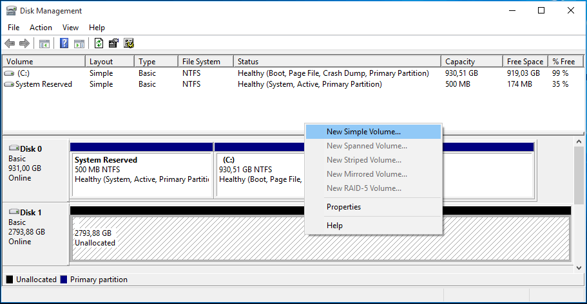
Task: Choose New Simple Volume from context menu
Action: pos(363,132)
